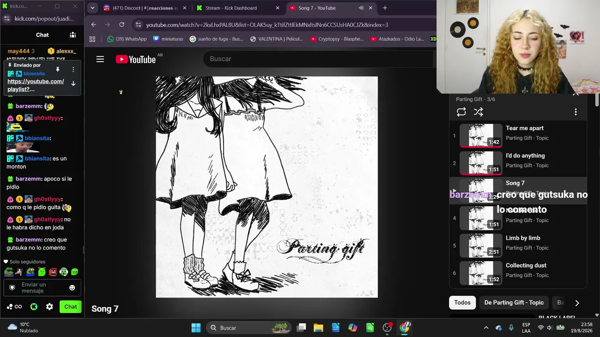Screen dimensions: 600x337
Task: Select 'Collecting dust' playlist entry
Action: 518,273
